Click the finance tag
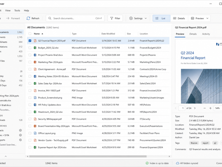222x167 pixels. (194, 143)
